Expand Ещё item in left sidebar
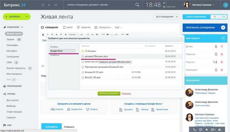 (x=12, y=80)
